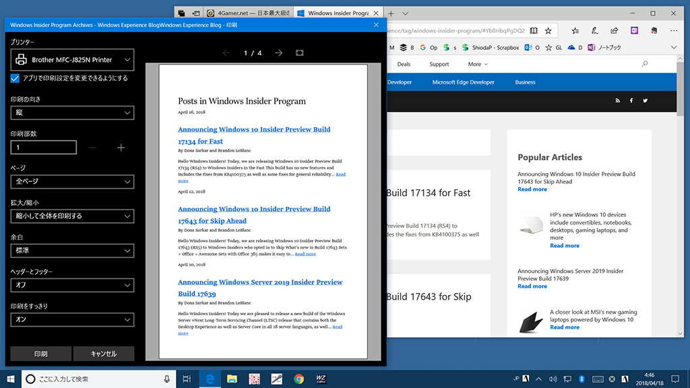690x388 pixels.
Task: Click the Task View taskbar icon
Action: click(187, 379)
